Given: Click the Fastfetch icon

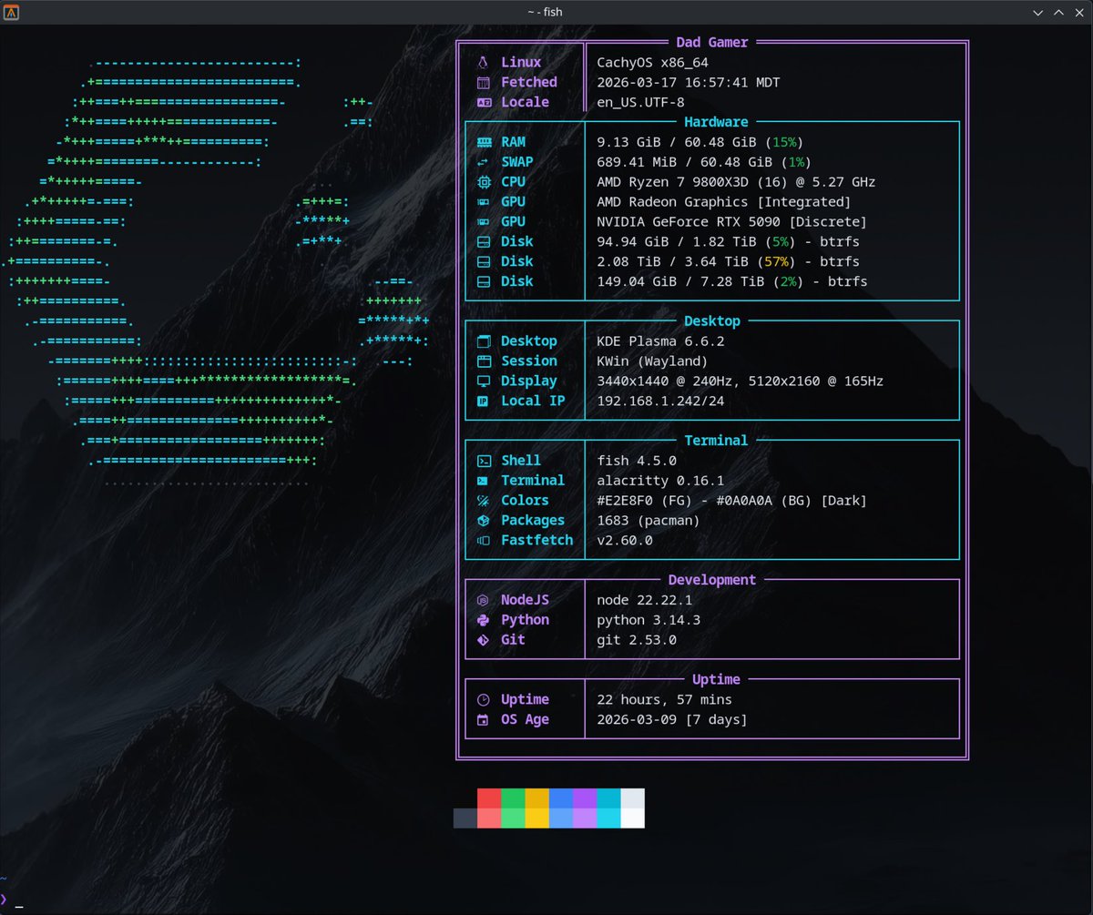Looking at the screenshot, I should pos(484,541).
